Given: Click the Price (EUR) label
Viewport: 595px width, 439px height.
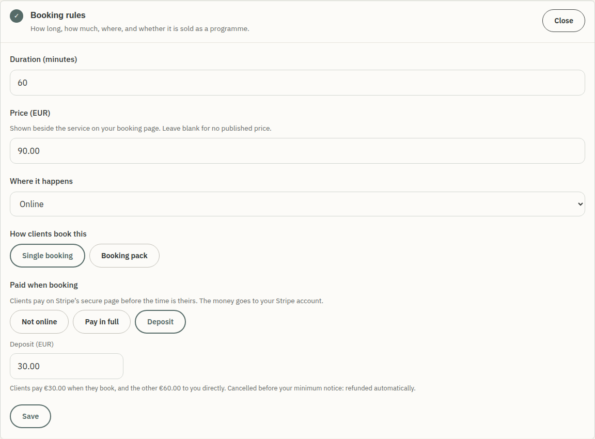Looking at the screenshot, I should pos(30,113).
